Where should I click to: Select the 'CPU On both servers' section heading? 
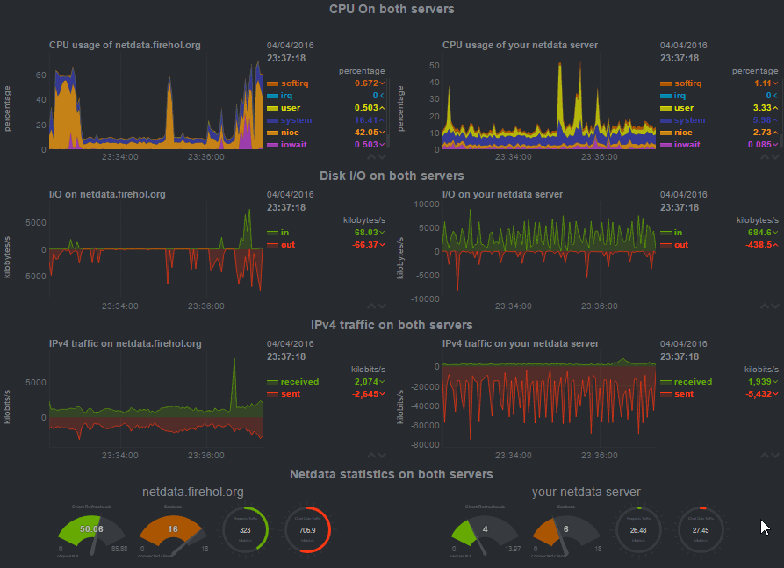(x=392, y=9)
